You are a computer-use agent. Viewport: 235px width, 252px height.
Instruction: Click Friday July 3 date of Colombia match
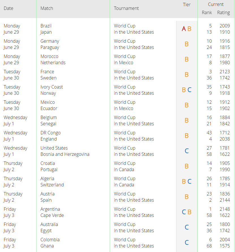10,243
